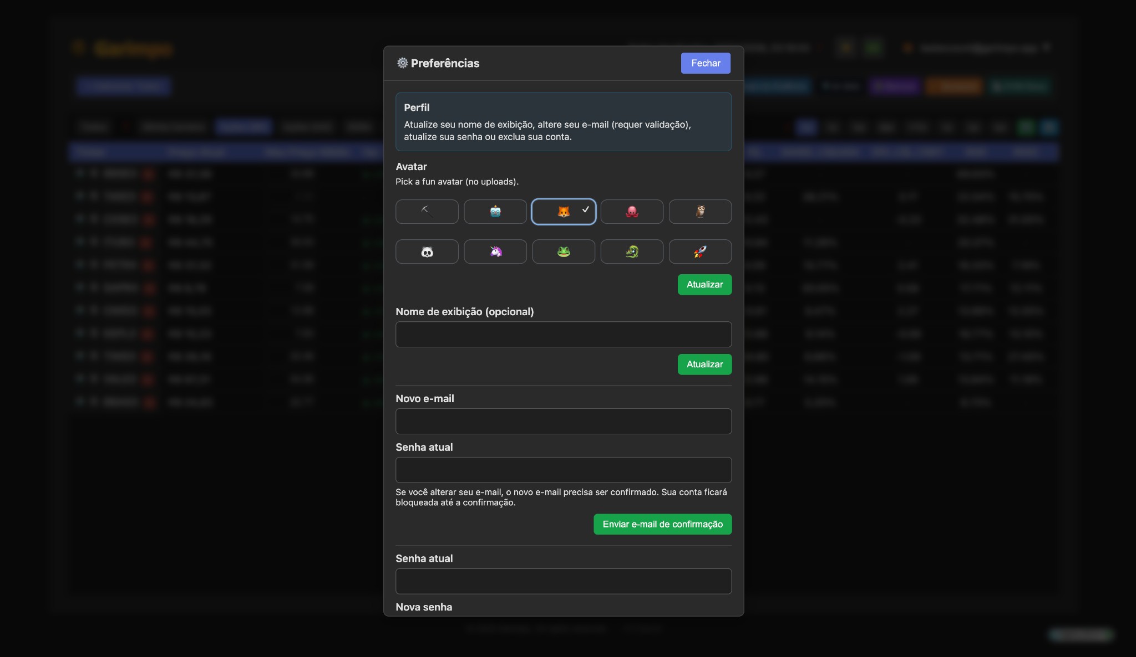Screen dimensions: 1136x657
Task: Focus the Novo e-mail input field
Action: (563, 421)
